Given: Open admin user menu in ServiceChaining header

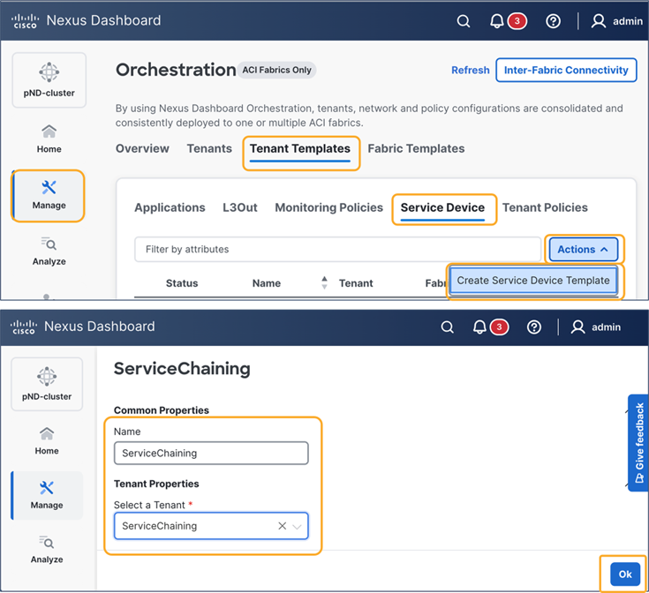Looking at the screenshot, I should point(596,327).
